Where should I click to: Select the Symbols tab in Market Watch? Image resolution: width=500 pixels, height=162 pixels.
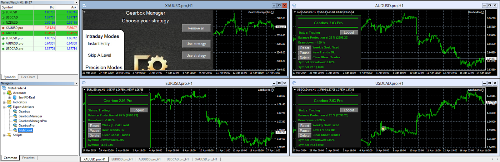pos(9,77)
